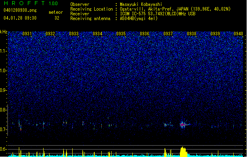Click Ogata-vill. Akita-Pref. JAPAN location text

(x=175, y=9)
